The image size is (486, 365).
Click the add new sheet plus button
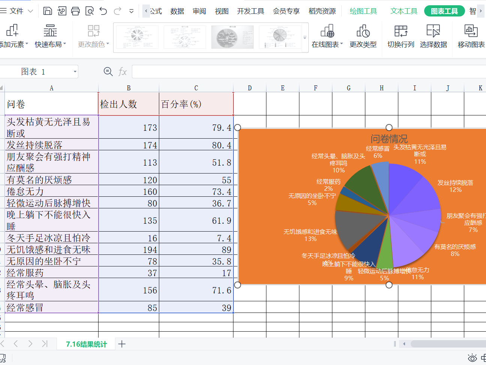coord(122,344)
